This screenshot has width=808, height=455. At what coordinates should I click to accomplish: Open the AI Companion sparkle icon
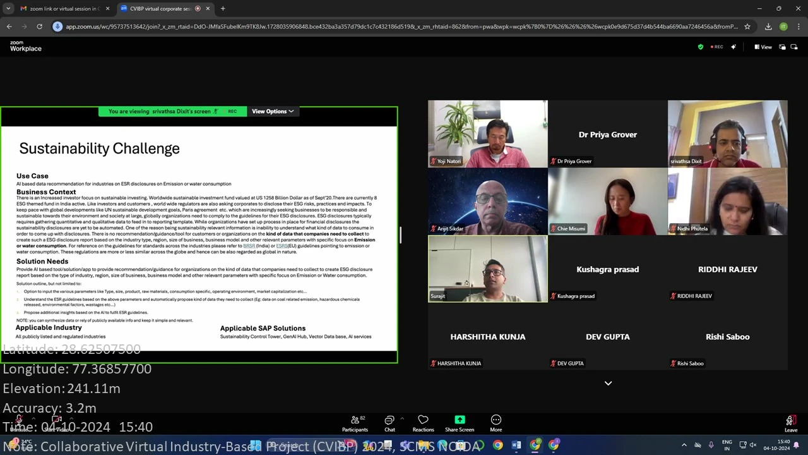[734, 47]
